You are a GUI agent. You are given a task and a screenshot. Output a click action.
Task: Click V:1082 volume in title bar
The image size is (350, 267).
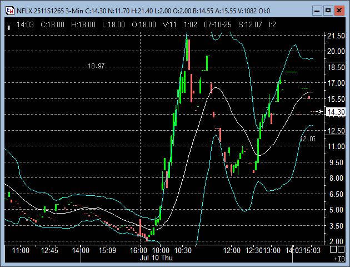pyautogui.click(x=247, y=11)
